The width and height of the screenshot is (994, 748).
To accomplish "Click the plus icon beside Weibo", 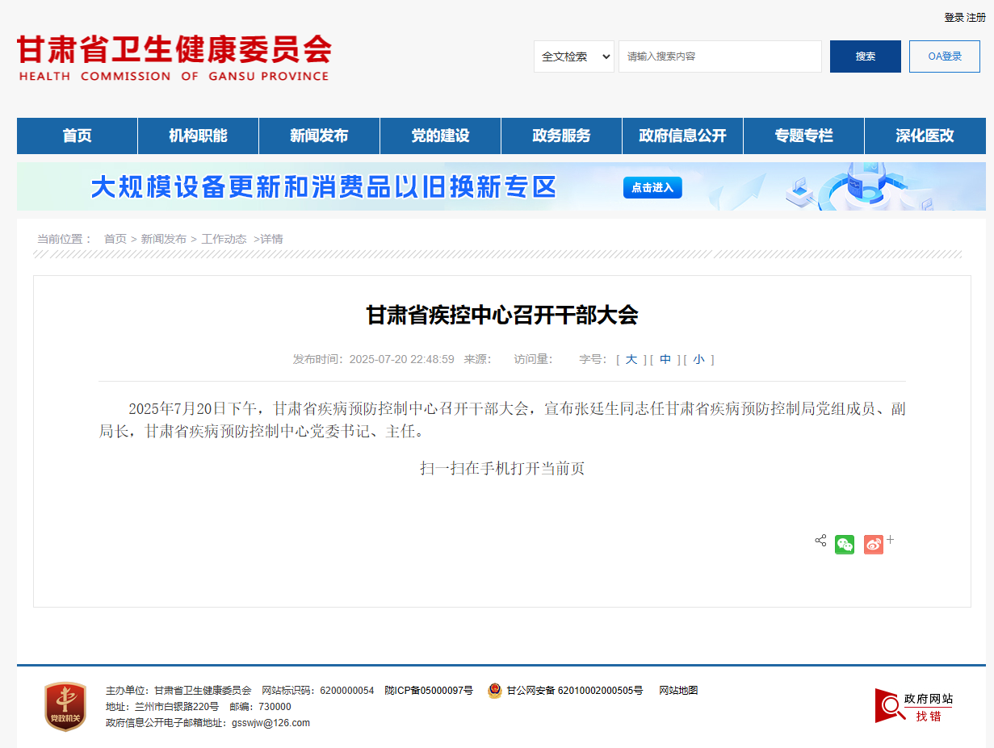I will [x=891, y=539].
